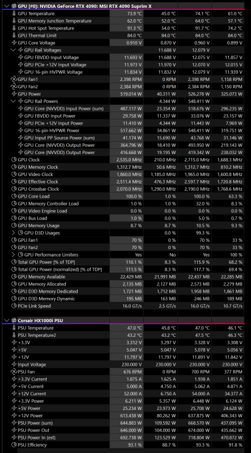Click the 91.7 °C maximum Hot Spot Temperature value
Viewport: 251px width, 453px height.
pos(201,28)
